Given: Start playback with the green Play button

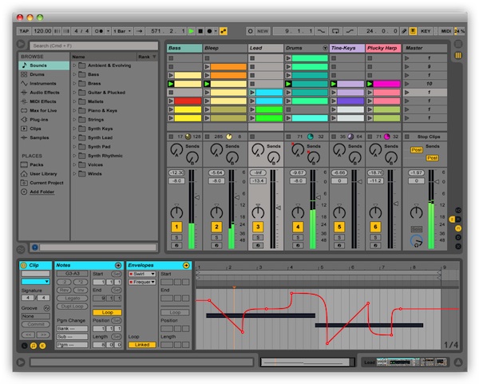Looking at the screenshot, I should [x=192, y=31].
